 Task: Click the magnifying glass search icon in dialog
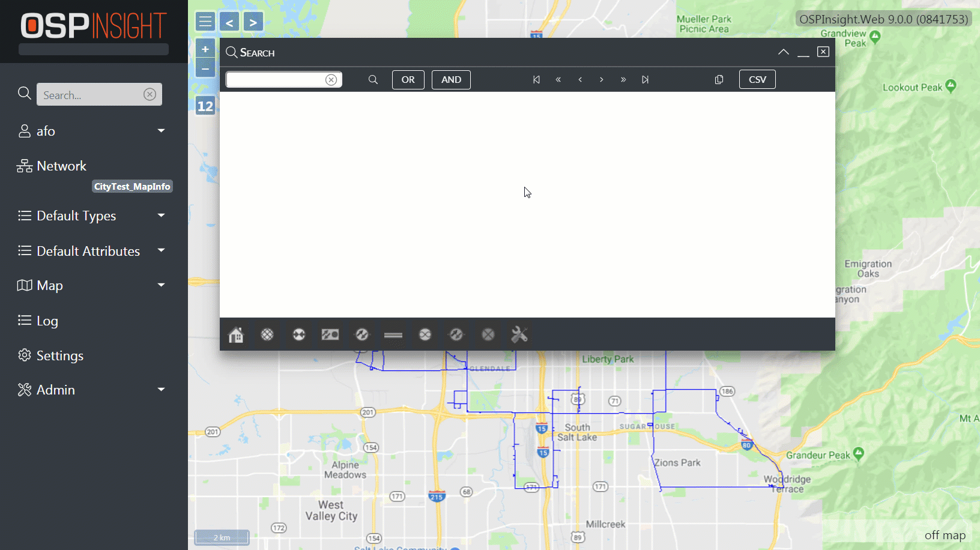coord(373,79)
